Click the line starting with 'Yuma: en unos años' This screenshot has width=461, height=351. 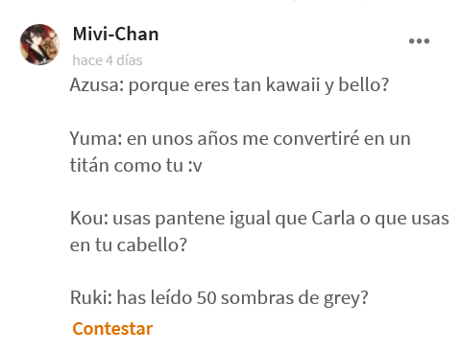tap(240, 139)
